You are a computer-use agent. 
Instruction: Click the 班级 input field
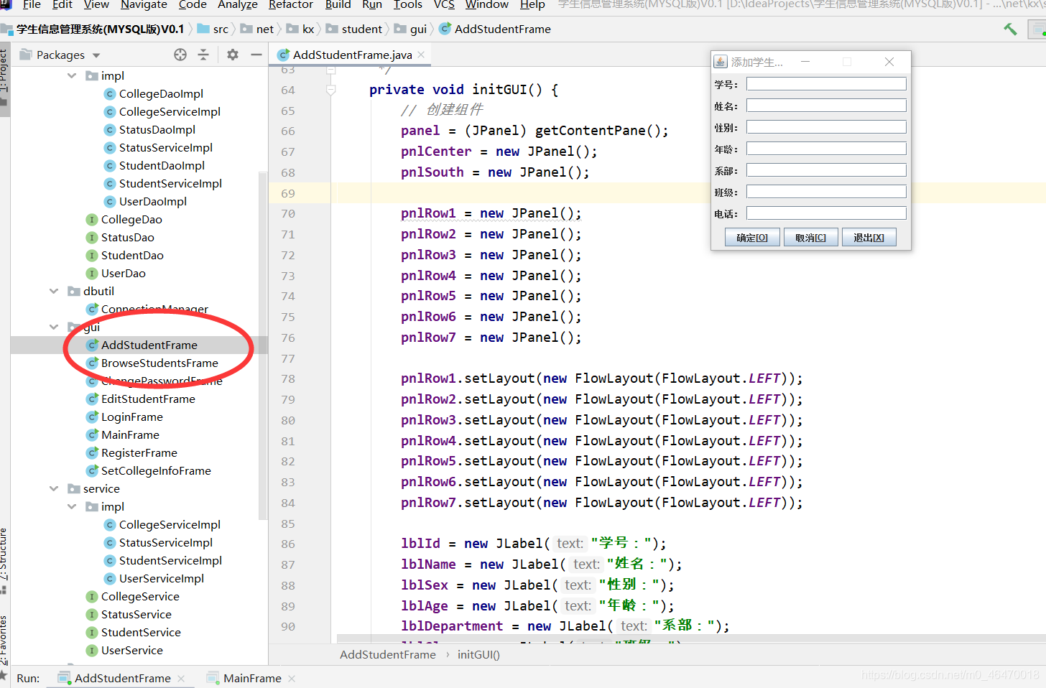(826, 192)
